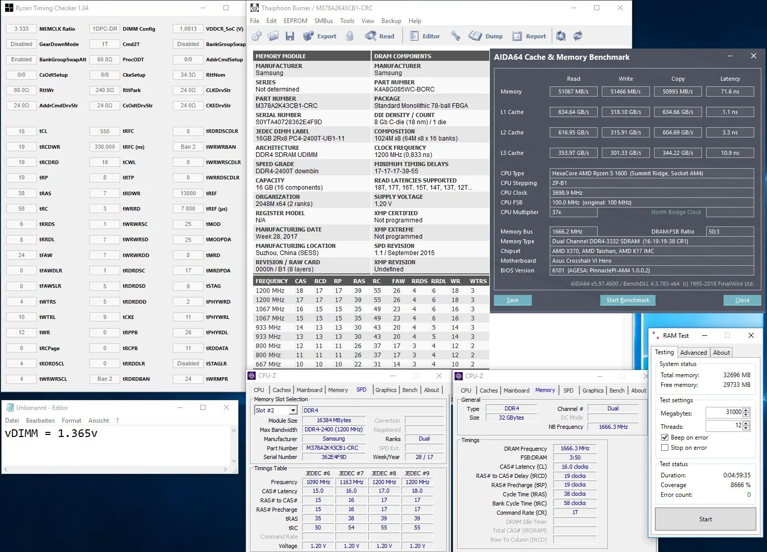The height and width of the screenshot is (552, 767).
Task: Click the MEMCLK Ratio value 3 333
Action: click(21, 29)
